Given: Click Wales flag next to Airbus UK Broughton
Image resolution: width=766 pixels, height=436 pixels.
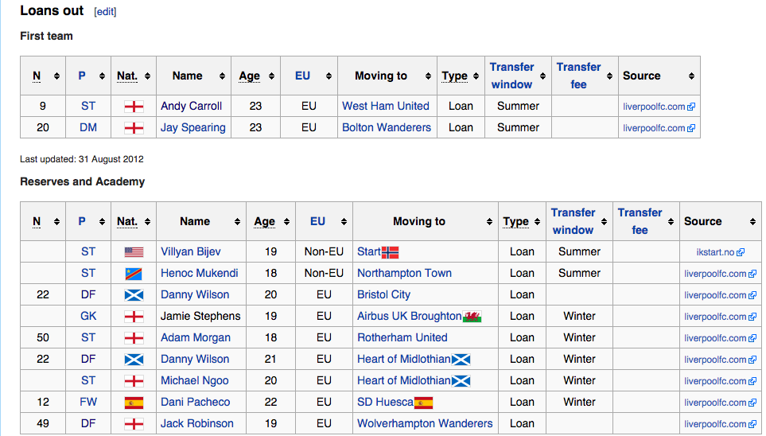Looking at the screenshot, I should coord(472,317).
